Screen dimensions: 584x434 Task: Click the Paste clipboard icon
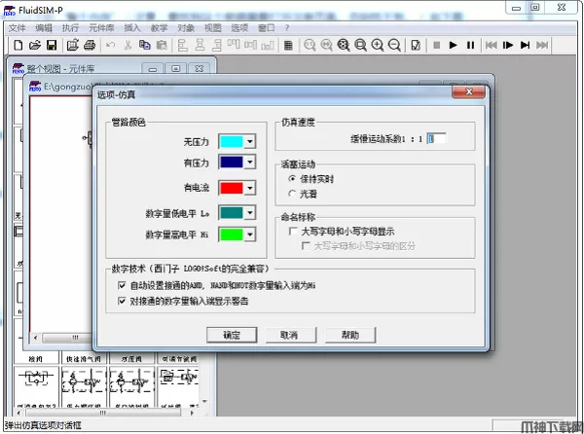(162, 45)
